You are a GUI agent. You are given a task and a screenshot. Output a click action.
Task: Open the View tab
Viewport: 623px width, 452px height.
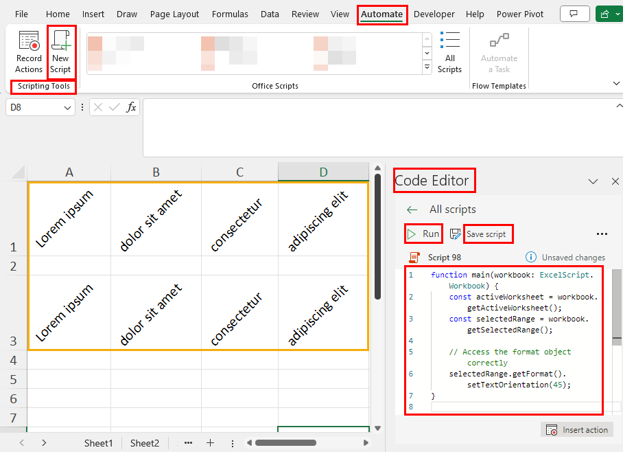pyautogui.click(x=340, y=14)
